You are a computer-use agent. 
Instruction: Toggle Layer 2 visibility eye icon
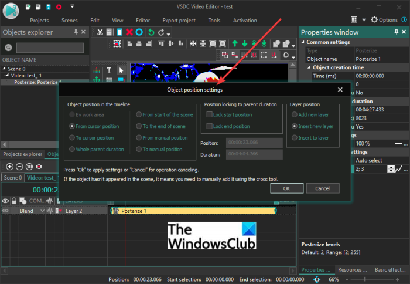[6, 211]
